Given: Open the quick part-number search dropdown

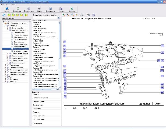Looking at the screenshot, I should 59,17.
